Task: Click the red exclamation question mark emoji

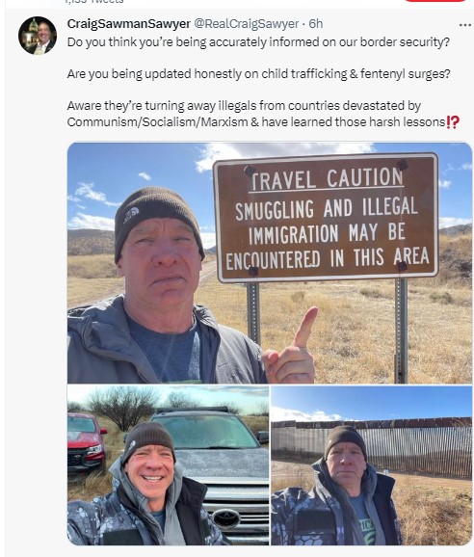Action: coord(453,122)
